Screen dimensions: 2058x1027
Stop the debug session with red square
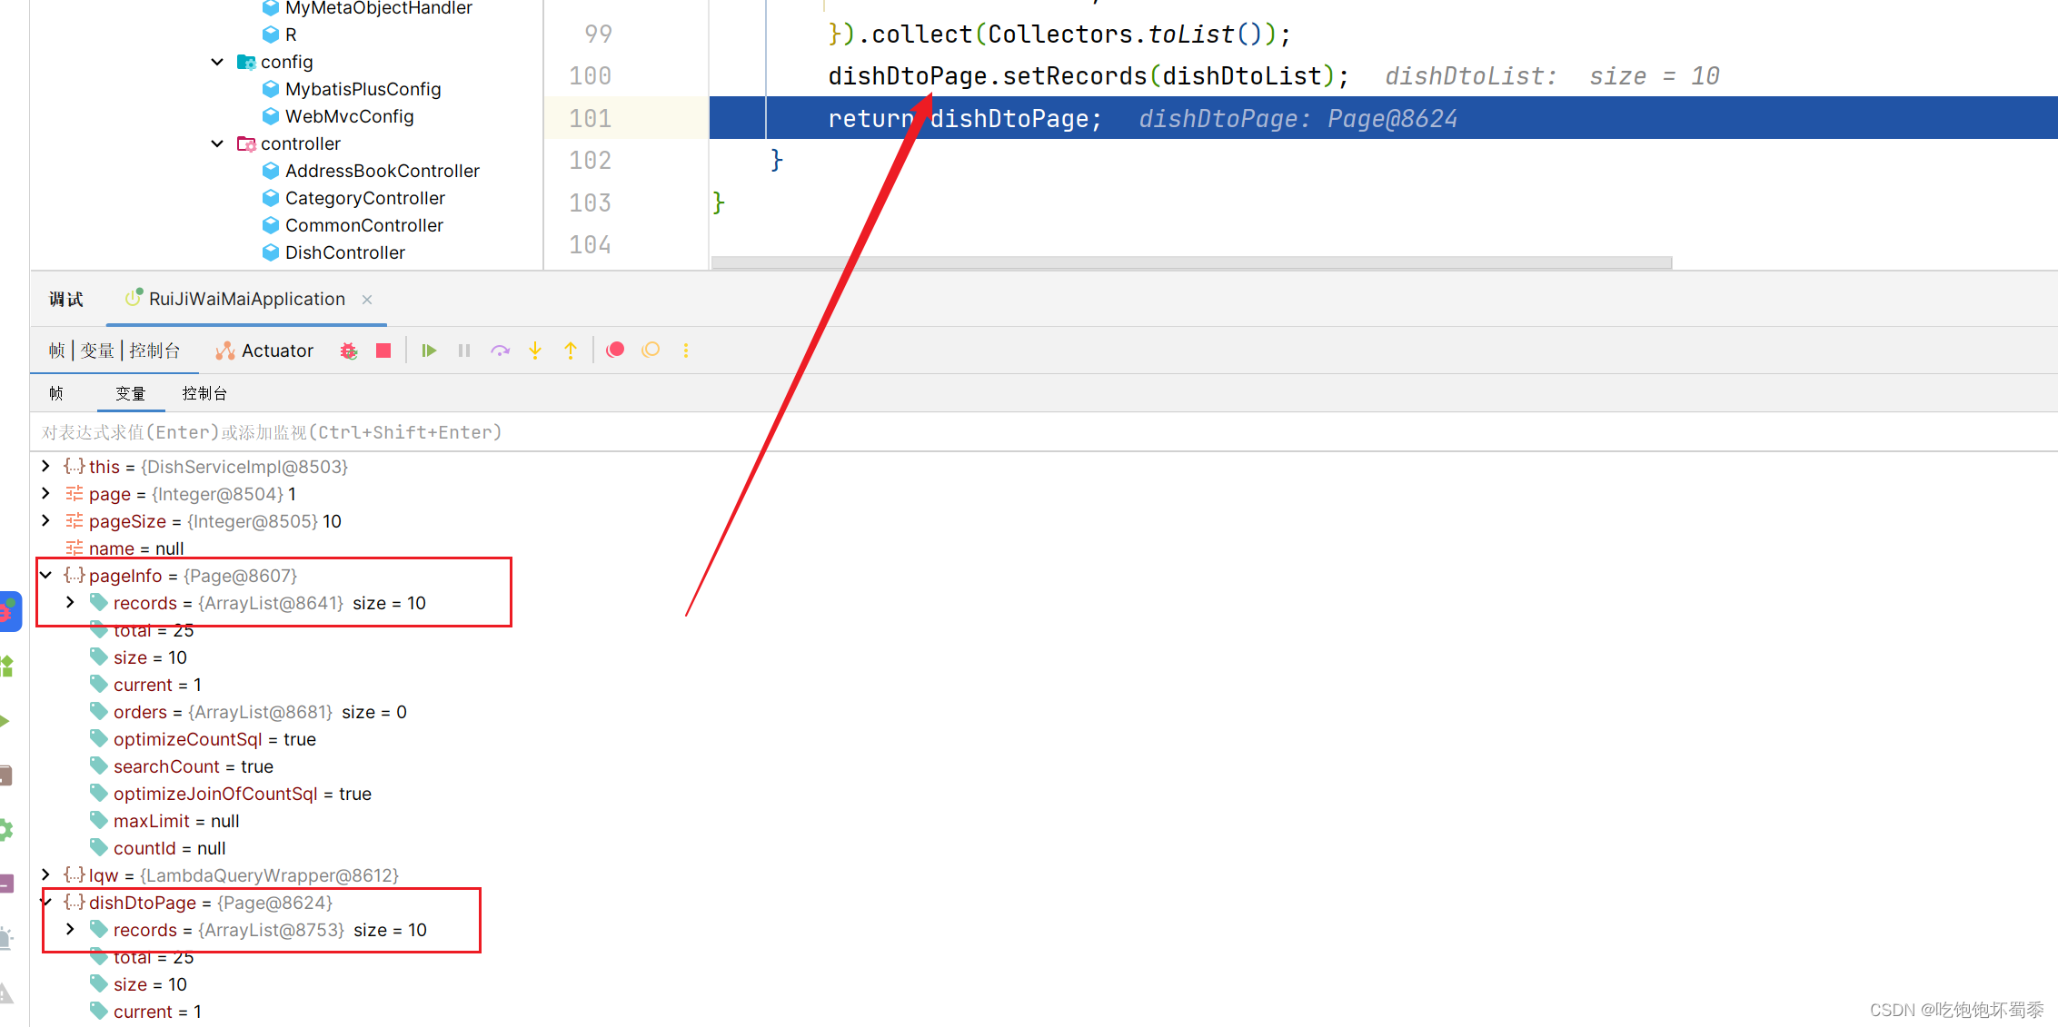[x=383, y=351]
